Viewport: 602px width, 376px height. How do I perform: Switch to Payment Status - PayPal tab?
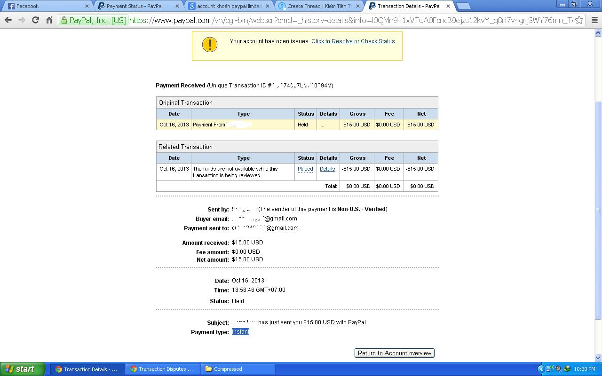click(137, 6)
